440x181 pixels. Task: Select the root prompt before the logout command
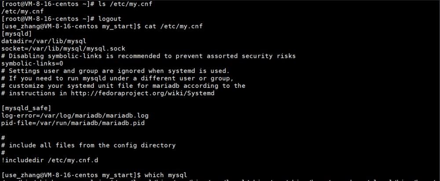48,19
